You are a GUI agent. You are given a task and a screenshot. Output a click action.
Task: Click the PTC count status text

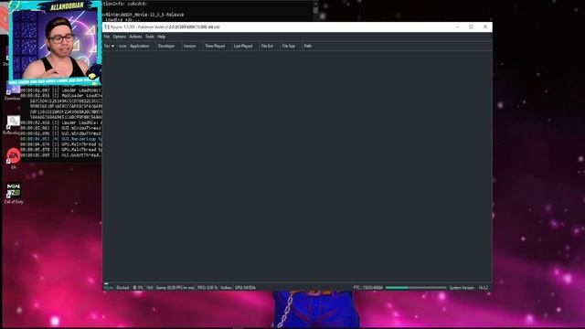pyautogui.click(x=367, y=288)
